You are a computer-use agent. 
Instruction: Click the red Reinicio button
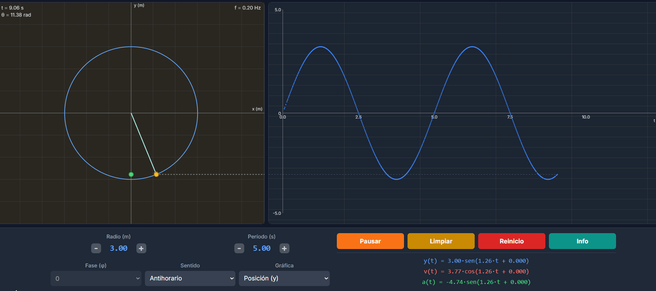pos(511,241)
